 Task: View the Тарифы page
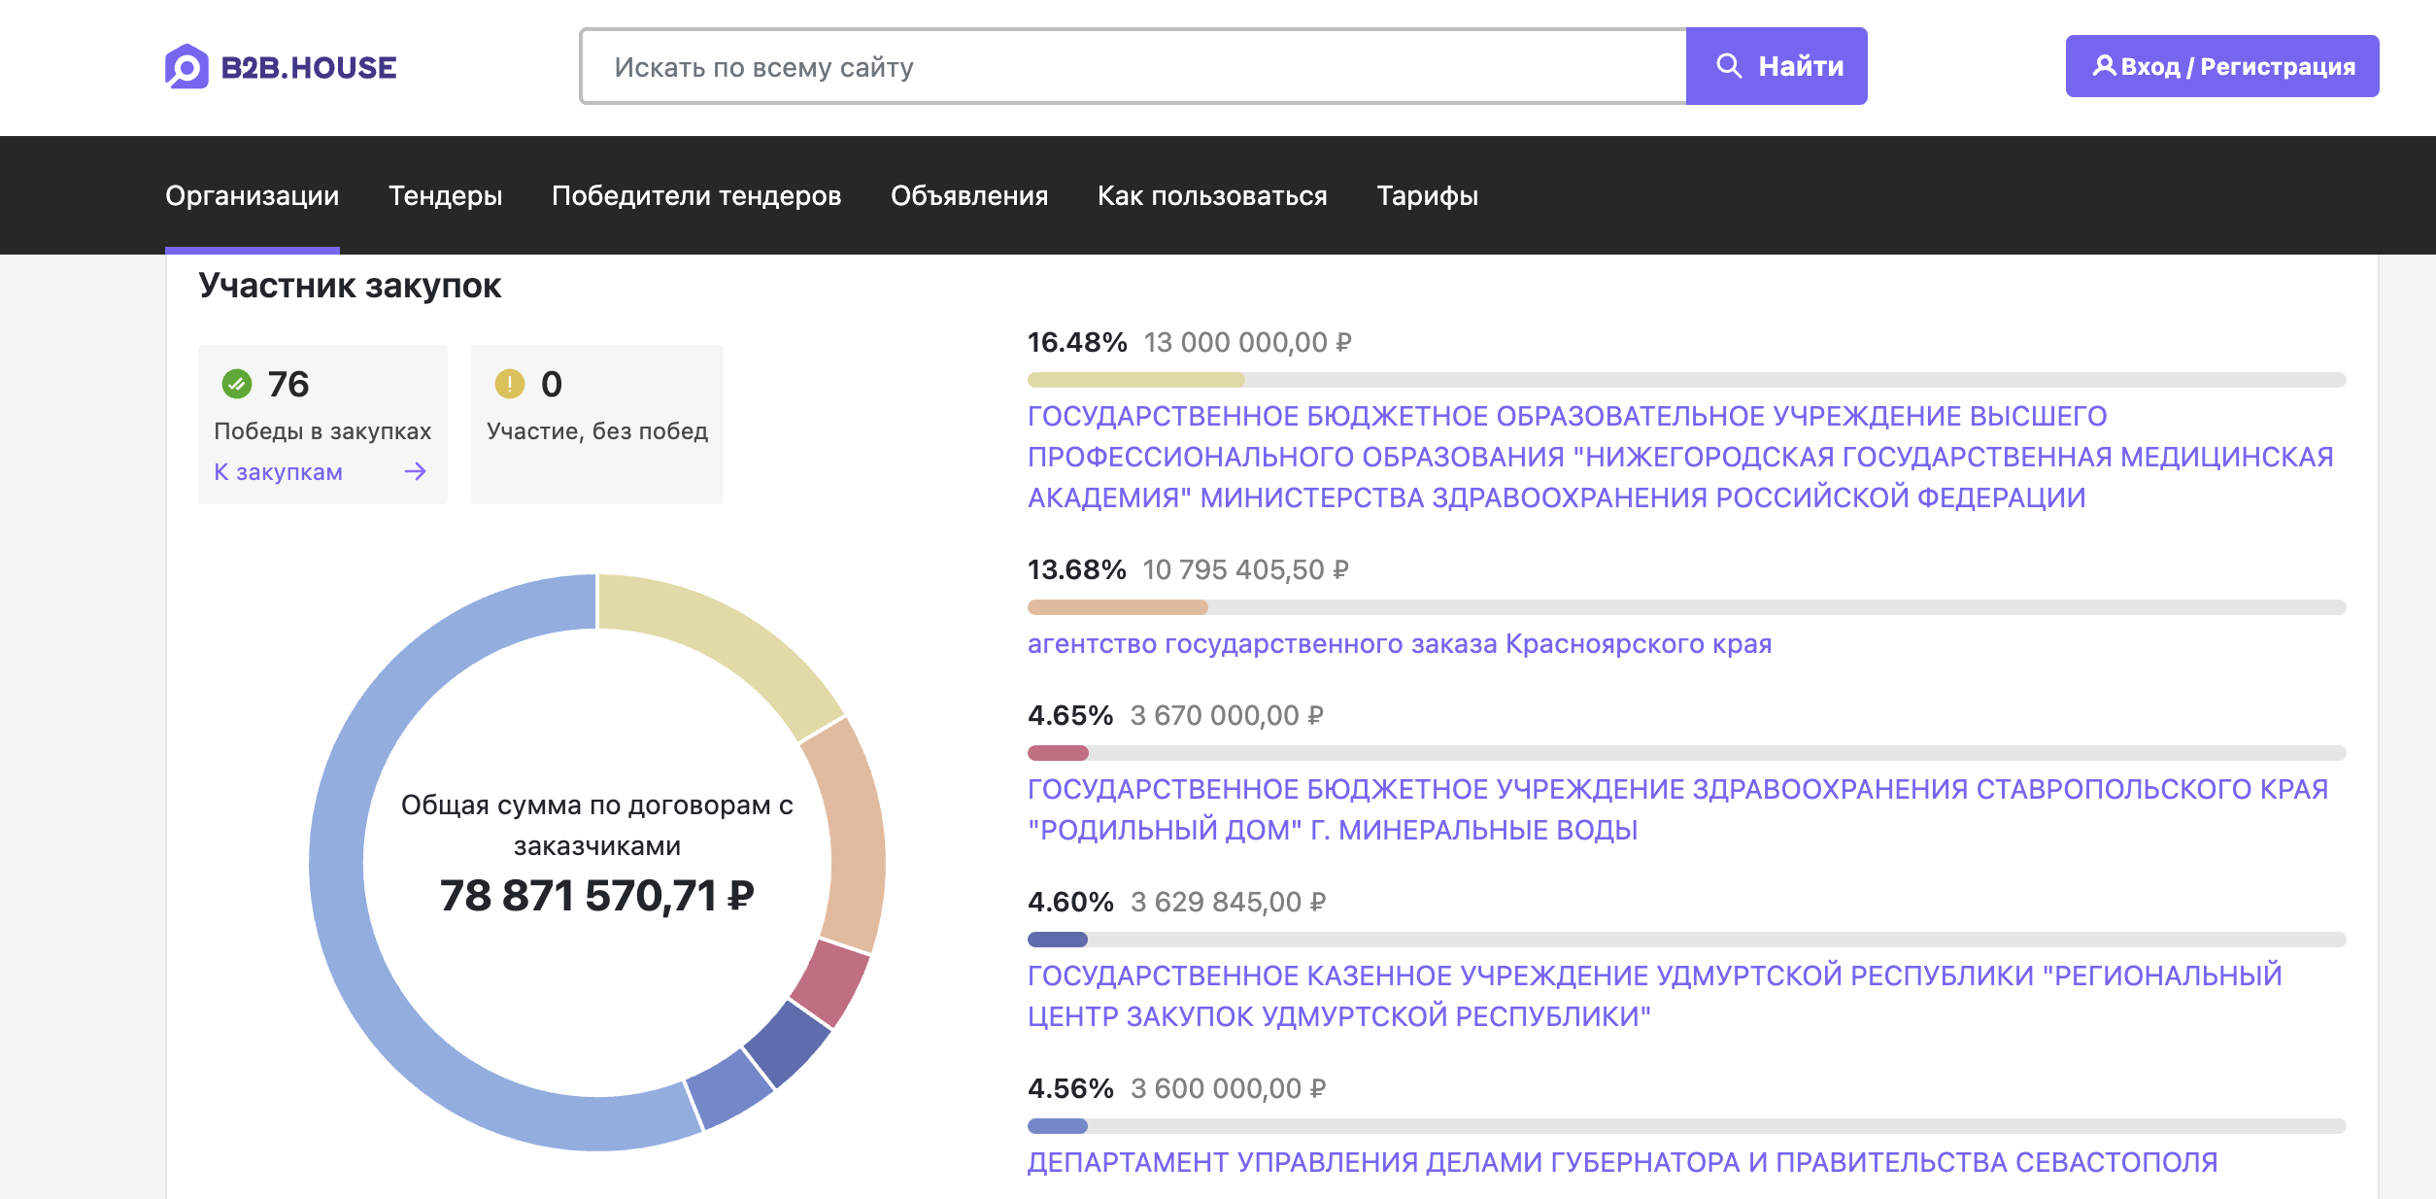[x=1427, y=195]
